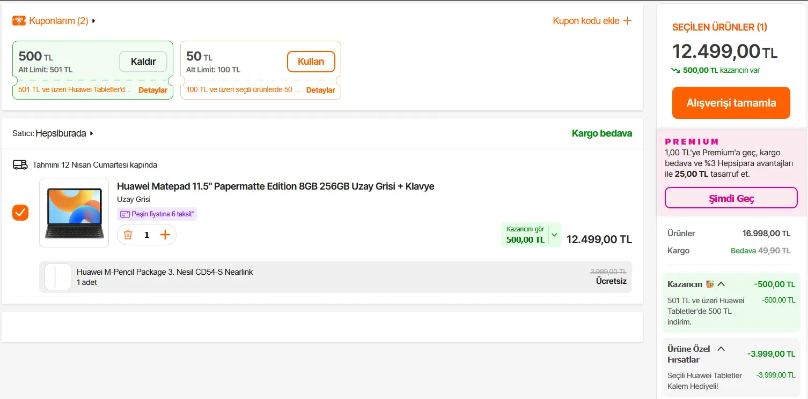Click the green savings arrow icon
This screenshot has height=399, width=808.
(x=676, y=70)
